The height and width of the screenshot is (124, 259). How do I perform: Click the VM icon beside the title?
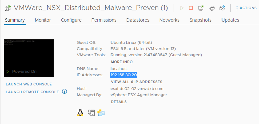(x=8, y=8)
